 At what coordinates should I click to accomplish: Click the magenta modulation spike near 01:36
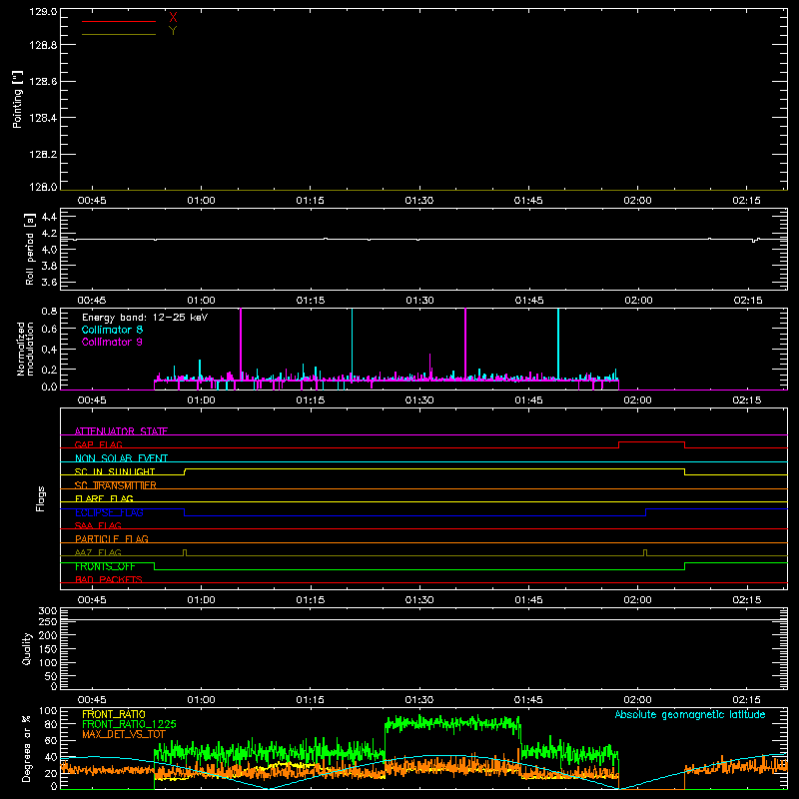465,344
